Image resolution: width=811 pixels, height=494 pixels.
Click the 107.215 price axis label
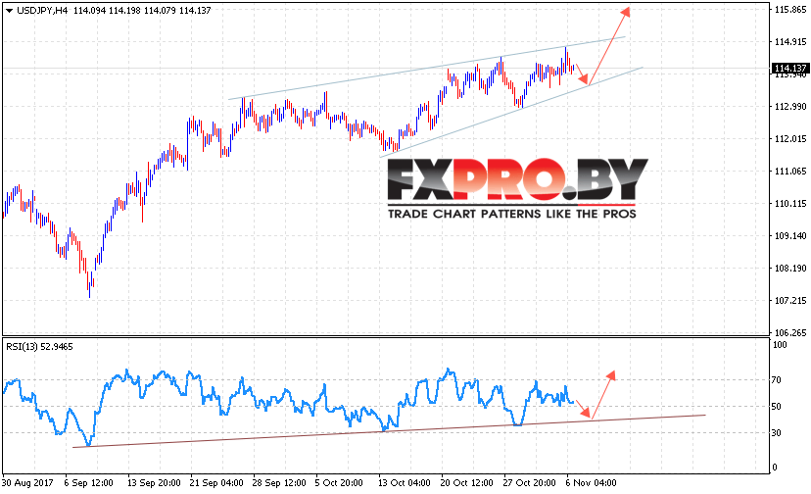click(x=789, y=300)
